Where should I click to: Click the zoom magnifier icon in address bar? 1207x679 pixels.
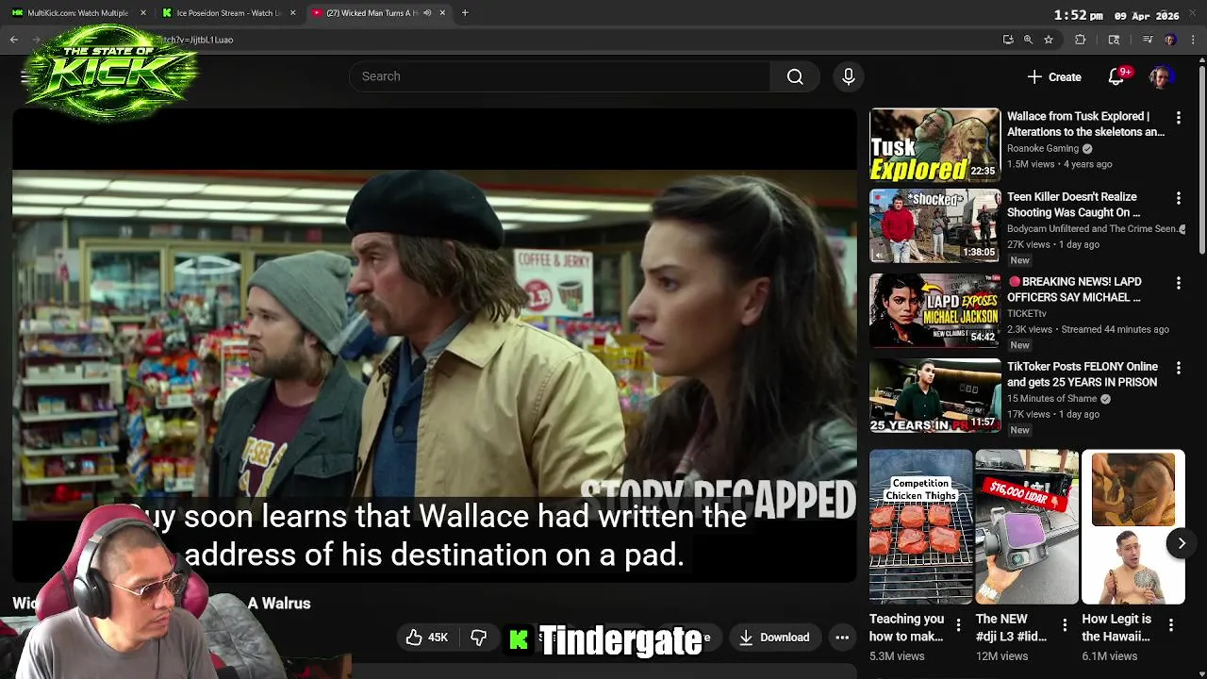1028,40
